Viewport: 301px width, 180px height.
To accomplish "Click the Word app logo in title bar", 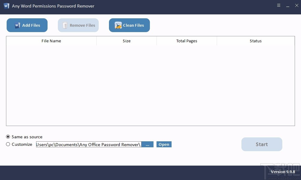I will click(6, 6).
